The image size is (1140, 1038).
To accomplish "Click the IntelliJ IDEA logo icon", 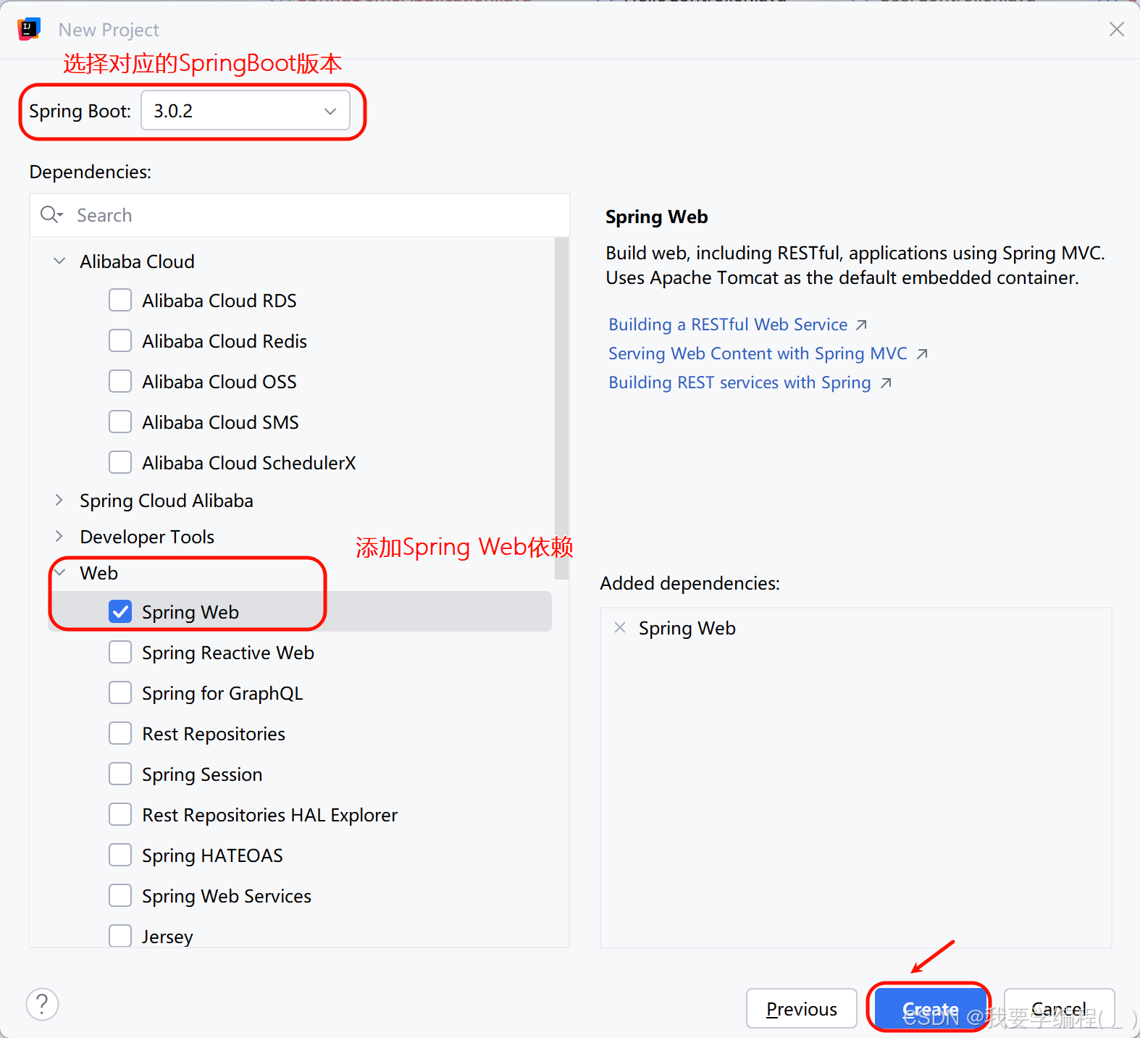I will point(29,29).
